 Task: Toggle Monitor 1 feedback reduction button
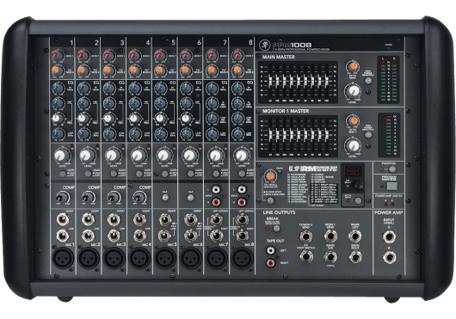(368, 135)
